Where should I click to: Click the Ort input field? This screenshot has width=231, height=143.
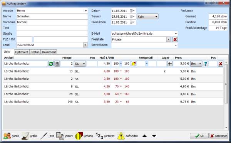pyautogui.click(x=60, y=39)
